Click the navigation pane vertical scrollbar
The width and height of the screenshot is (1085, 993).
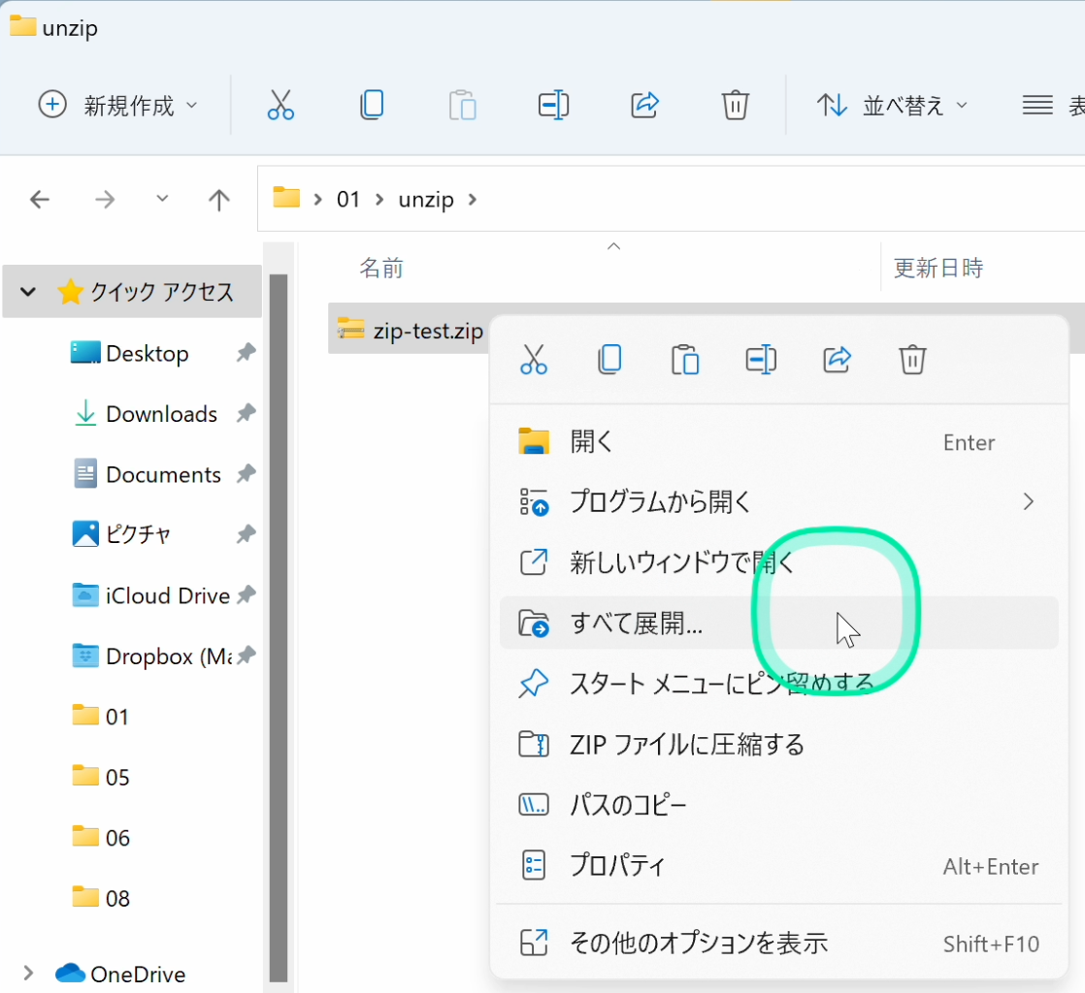279,627
